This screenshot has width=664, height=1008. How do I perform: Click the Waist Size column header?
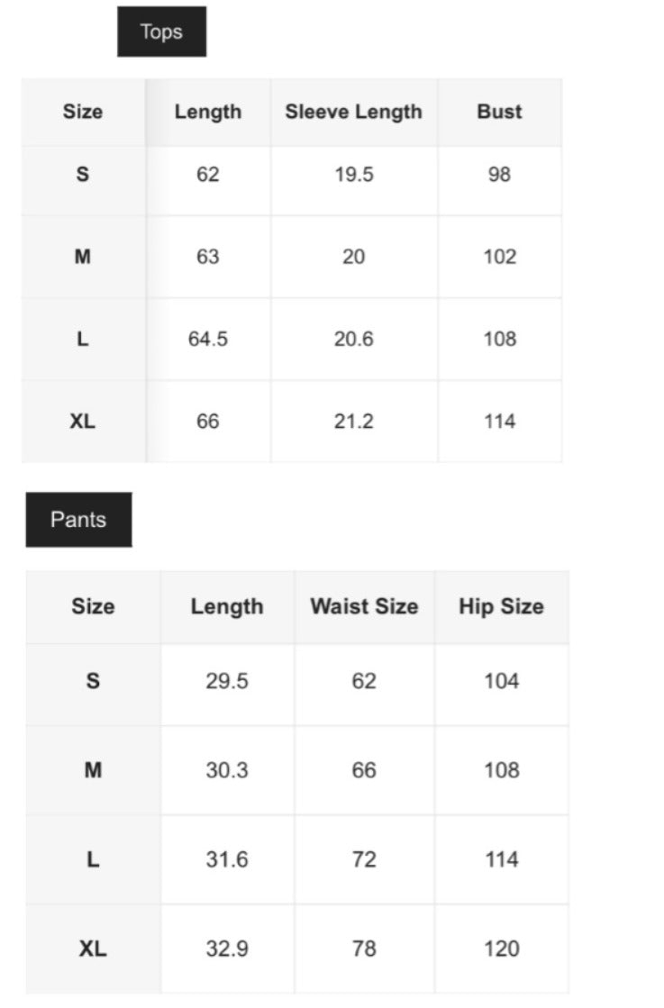364,606
